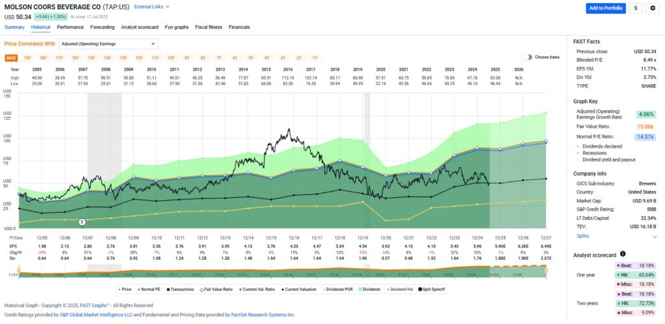Open S&P Global Market Intelligence LLC link
The height and width of the screenshot is (324, 665).
(95, 315)
